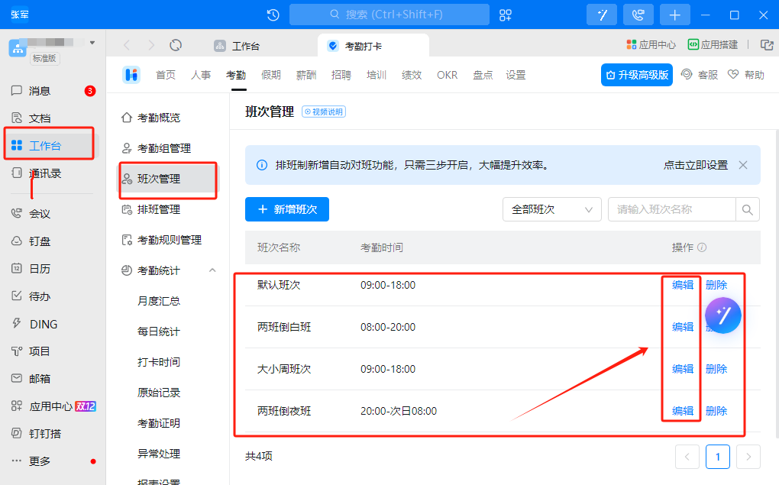Screen dimensions: 779x485
Task: Click 编辑 for 两班倒白班 shift
Action: (682, 327)
